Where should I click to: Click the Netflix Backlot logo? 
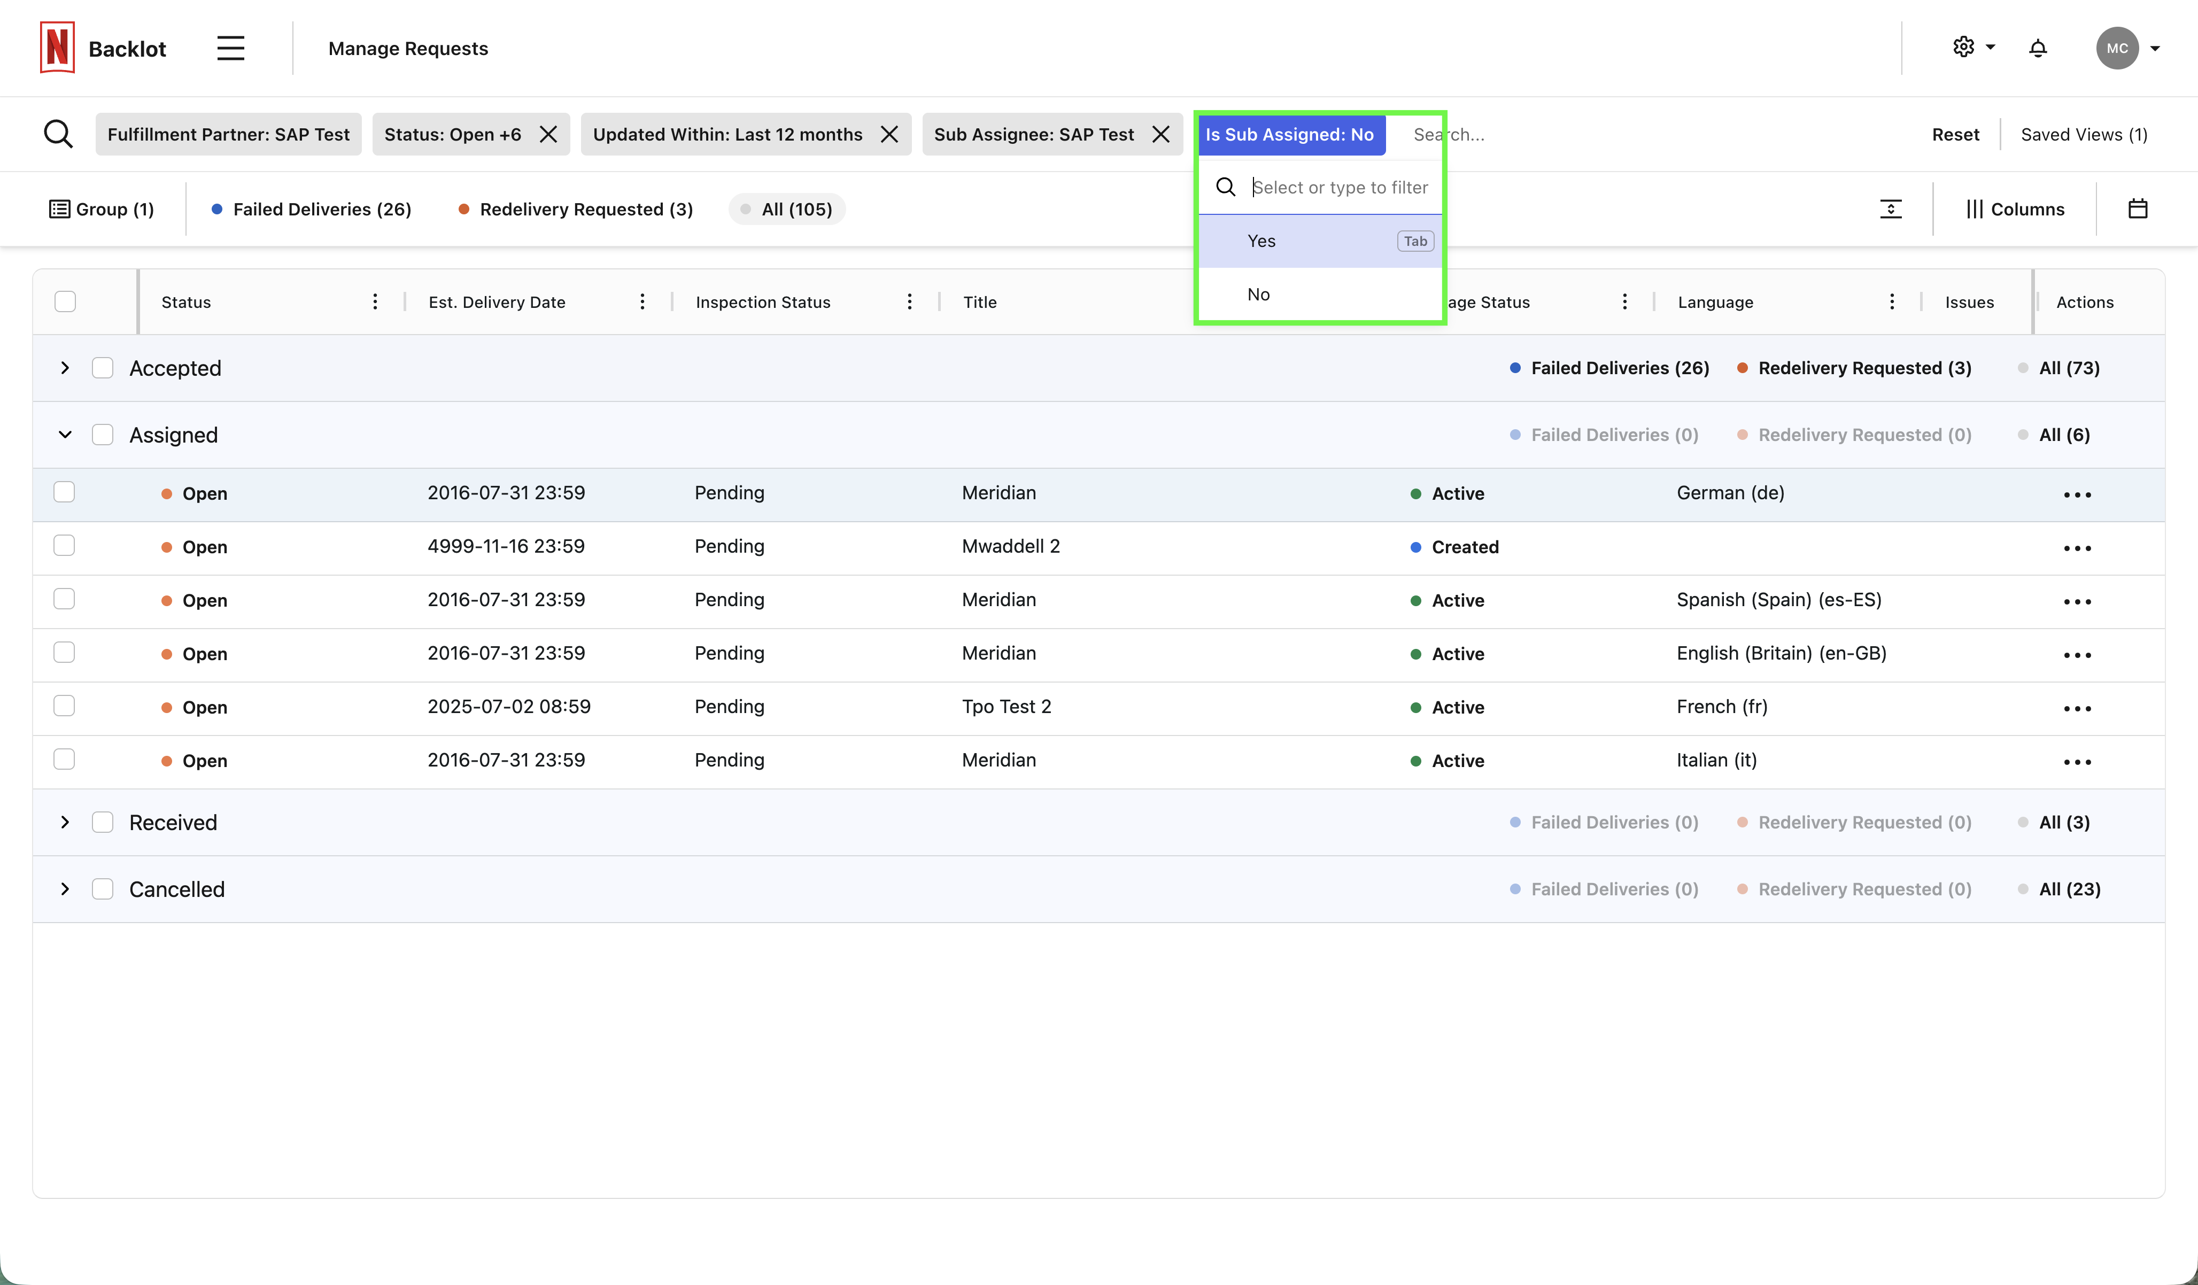point(58,48)
